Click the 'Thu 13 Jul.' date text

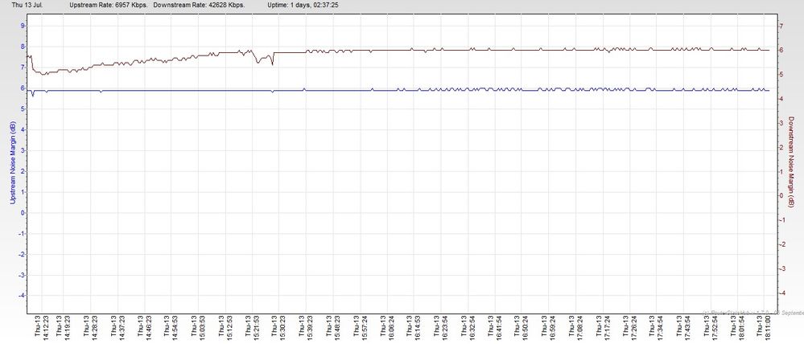(x=29, y=5)
